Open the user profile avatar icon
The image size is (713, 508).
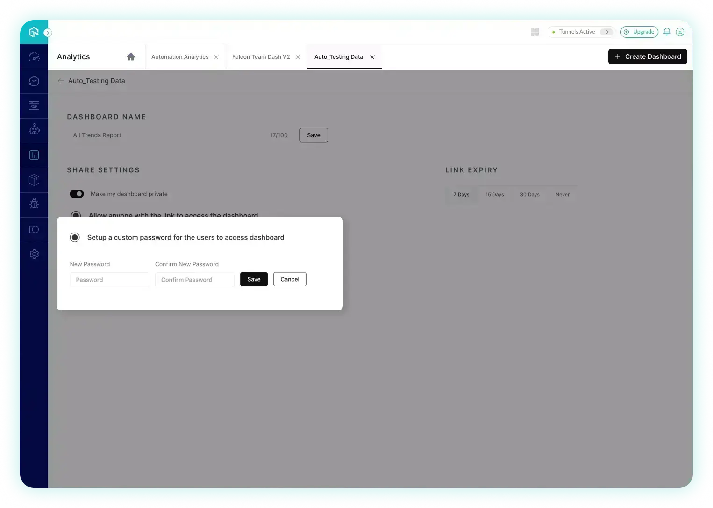(680, 32)
